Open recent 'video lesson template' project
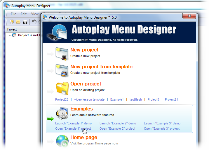This screenshot has width=209, height=150. coord(89,99)
